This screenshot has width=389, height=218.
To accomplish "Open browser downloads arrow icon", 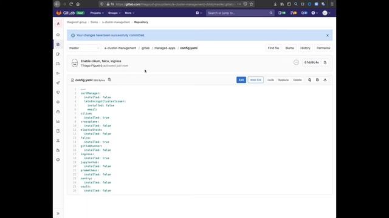I will (275, 4).
